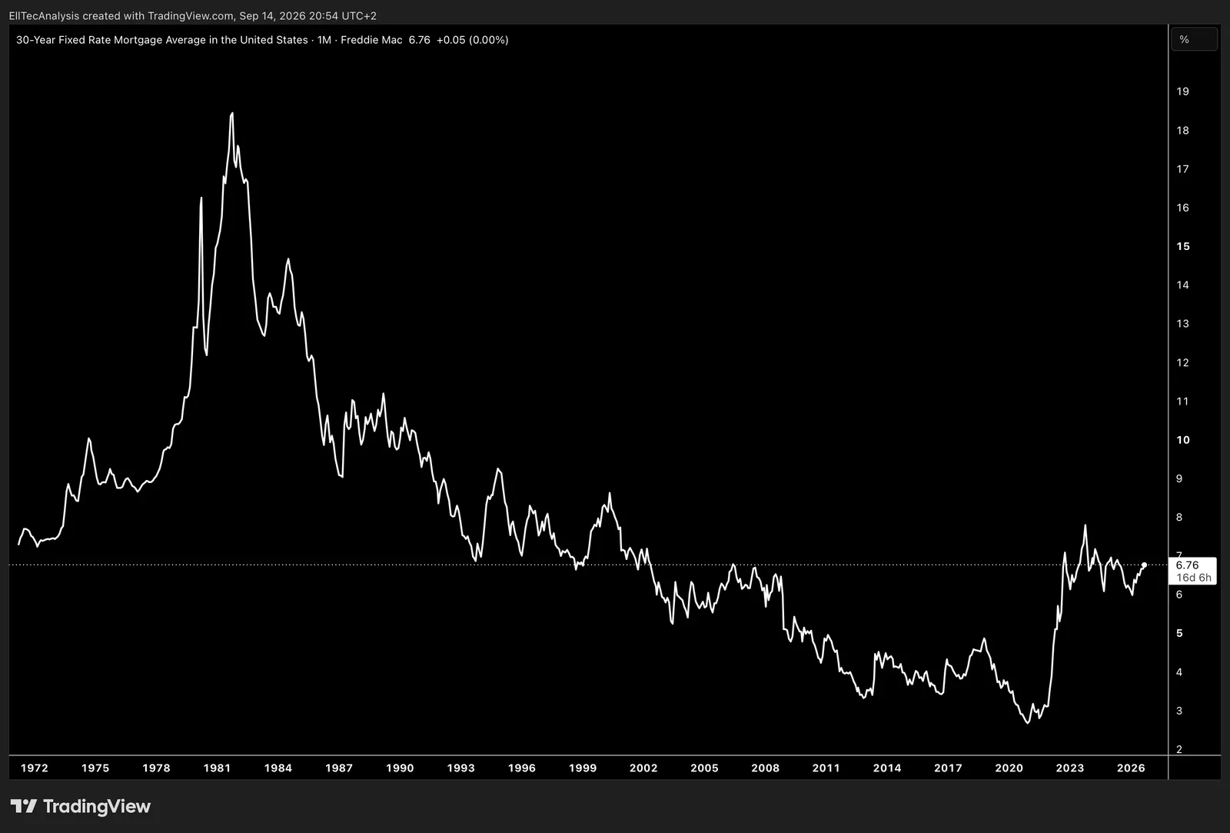Click the last data point dot on the line
Image resolution: width=1230 pixels, height=833 pixels.
tap(1144, 565)
